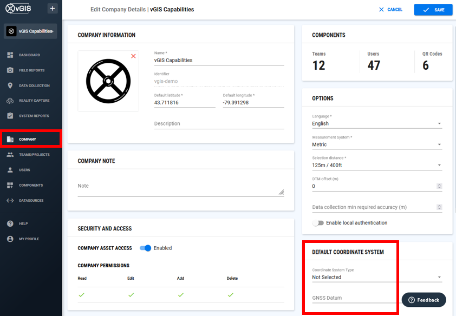Click the company Note text area
This screenshot has height=316, width=456.
click(180, 187)
